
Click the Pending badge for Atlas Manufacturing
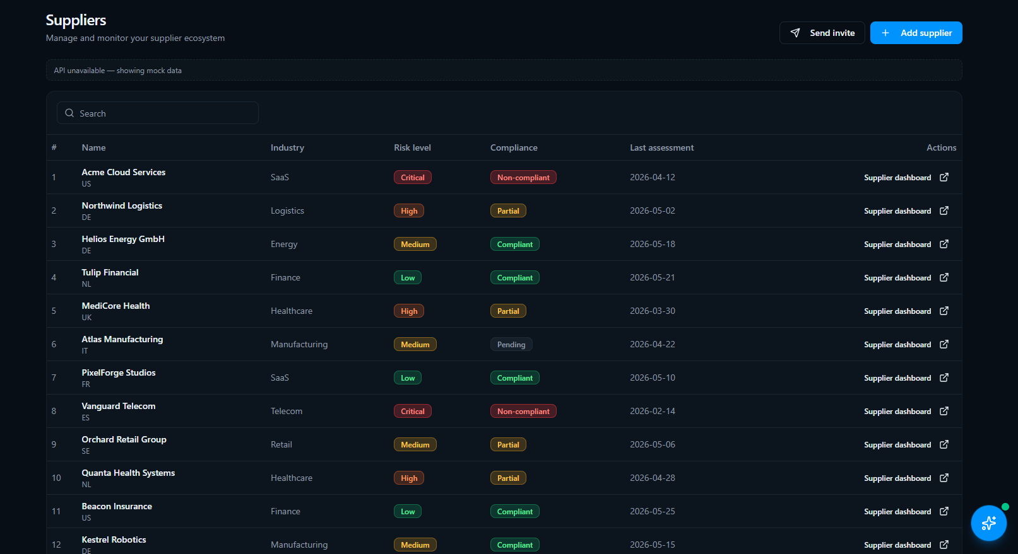[511, 345]
